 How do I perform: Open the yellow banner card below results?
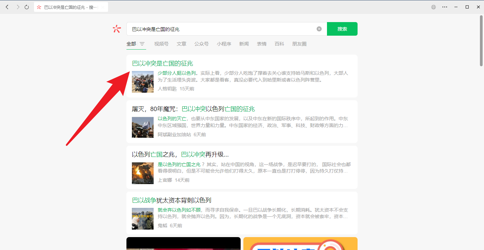300,244
